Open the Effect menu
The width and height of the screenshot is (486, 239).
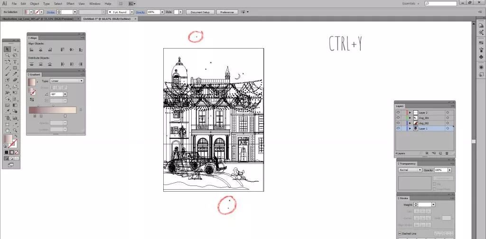(x=70, y=3)
